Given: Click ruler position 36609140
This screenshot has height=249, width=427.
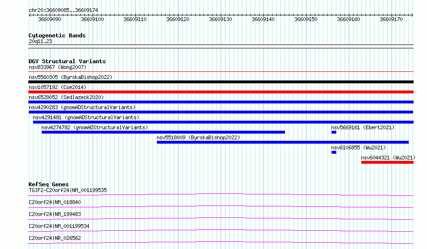Looking at the screenshot, I should (263, 19).
